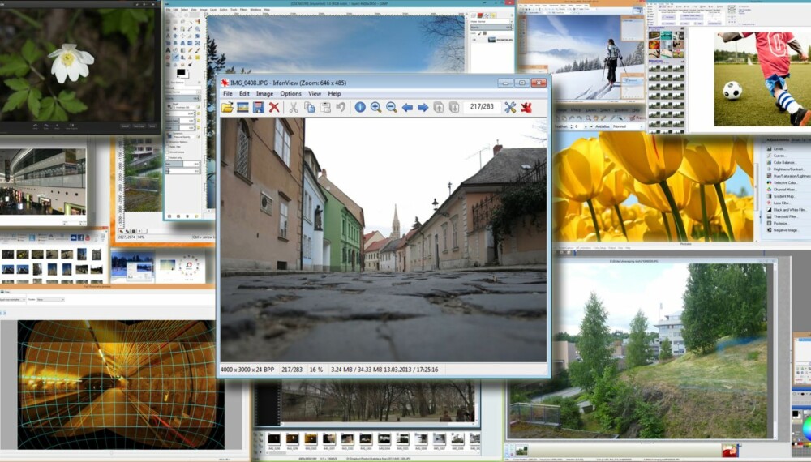This screenshot has width=811, height=462.
Task: Go to previous image with left blue arrow
Action: coord(408,108)
